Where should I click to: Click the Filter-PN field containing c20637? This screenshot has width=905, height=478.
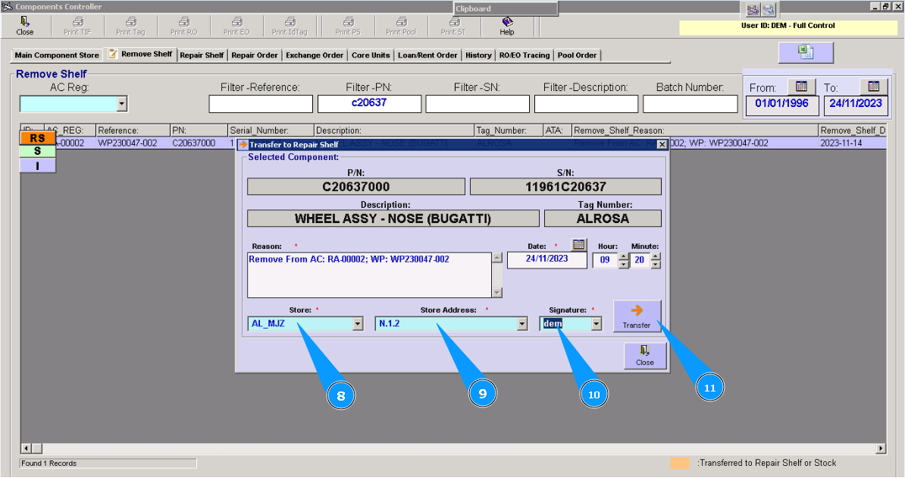coord(369,104)
